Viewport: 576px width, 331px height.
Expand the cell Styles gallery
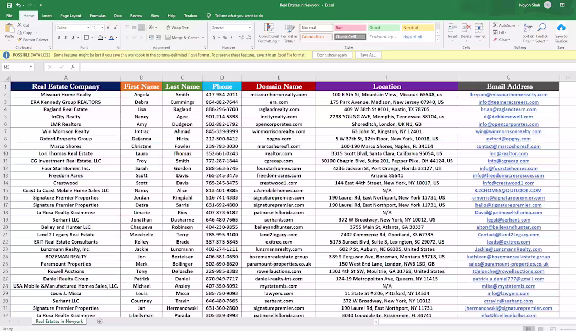pyautogui.click(x=438, y=39)
